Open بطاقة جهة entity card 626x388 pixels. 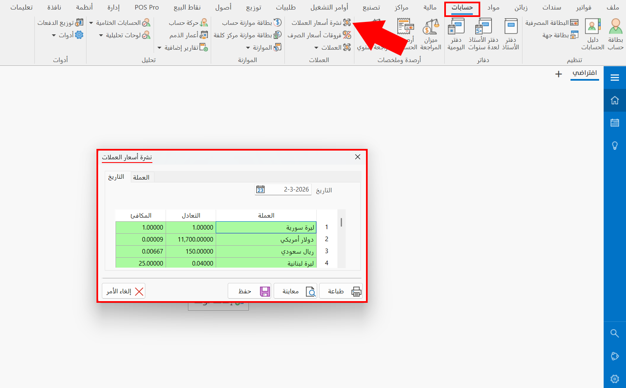click(560, 35)
